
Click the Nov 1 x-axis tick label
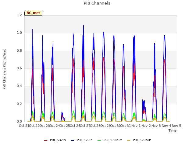tap(136, 126)
